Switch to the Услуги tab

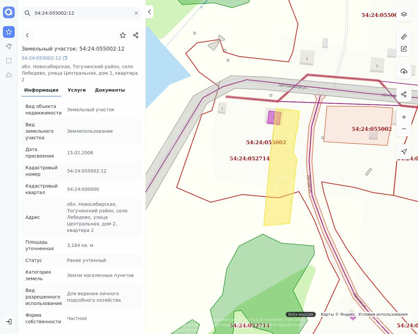(76, 90)
